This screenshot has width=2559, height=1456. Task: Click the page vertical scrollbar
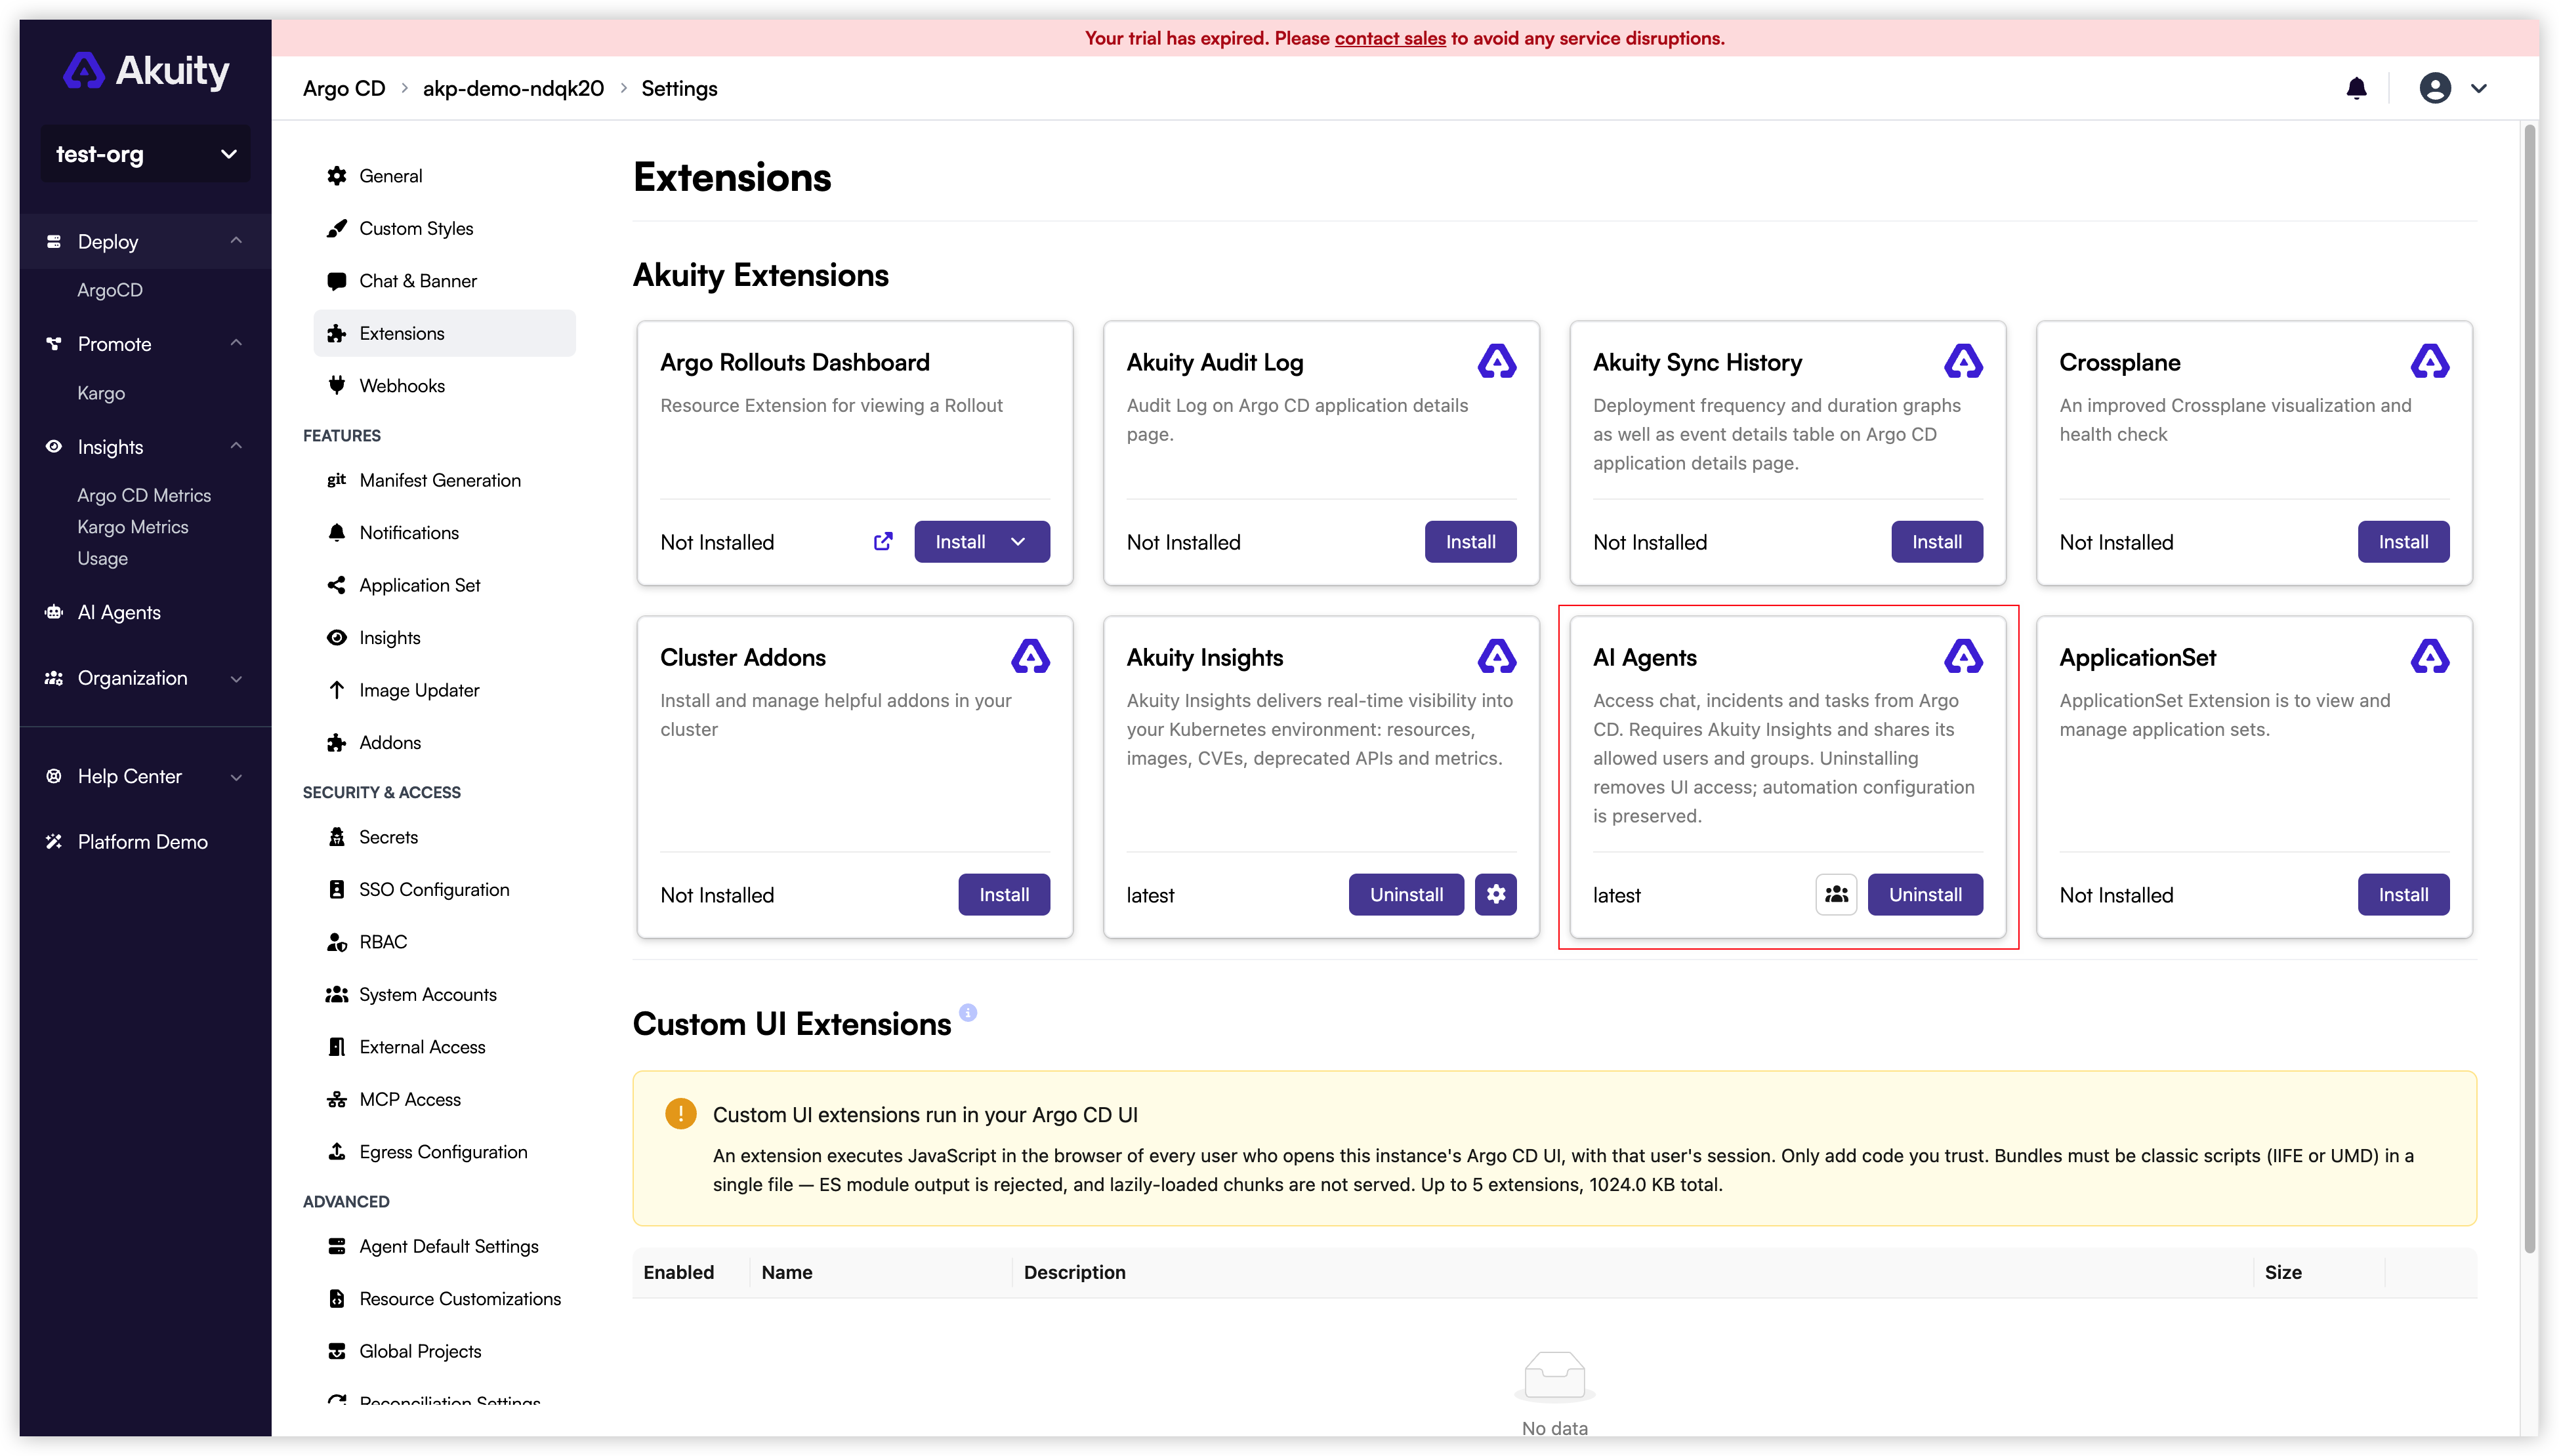click(x=2530, y=688)
